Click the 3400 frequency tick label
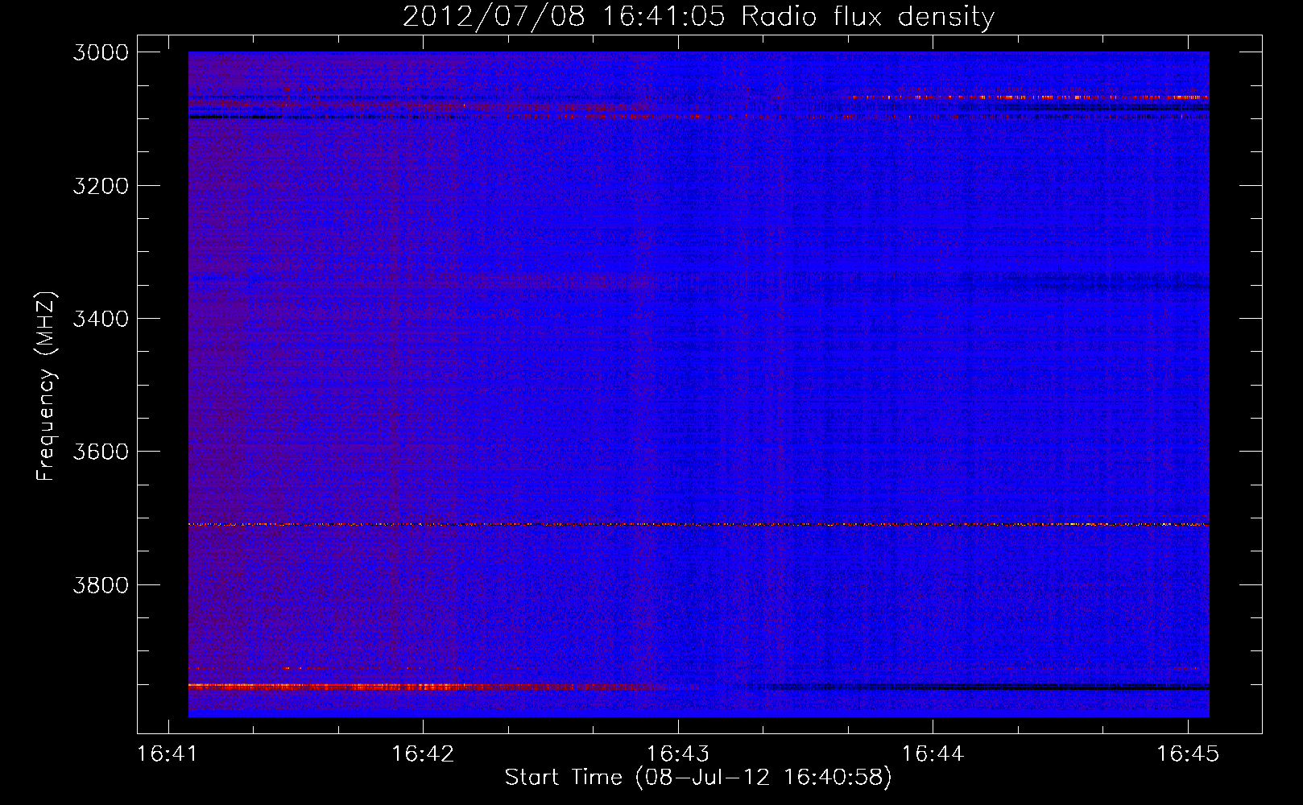This screenshot has width=1303, height=805. [x=101, y=319]
